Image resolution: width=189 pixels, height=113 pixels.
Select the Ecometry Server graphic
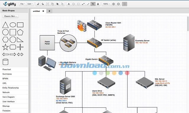pyautogui.click(x=129, y=43)
